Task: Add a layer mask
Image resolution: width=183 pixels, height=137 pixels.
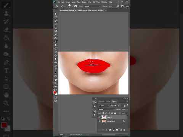Action: pos(110,130)
